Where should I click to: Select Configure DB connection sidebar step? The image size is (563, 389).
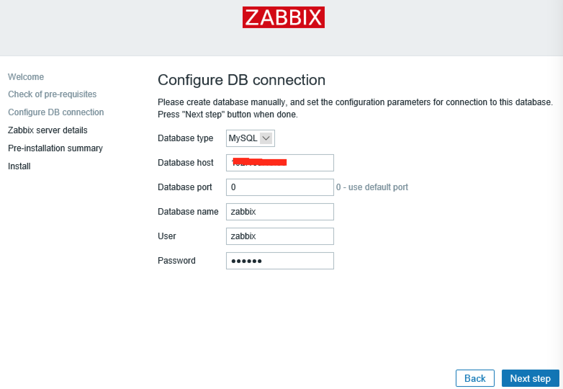56,112
